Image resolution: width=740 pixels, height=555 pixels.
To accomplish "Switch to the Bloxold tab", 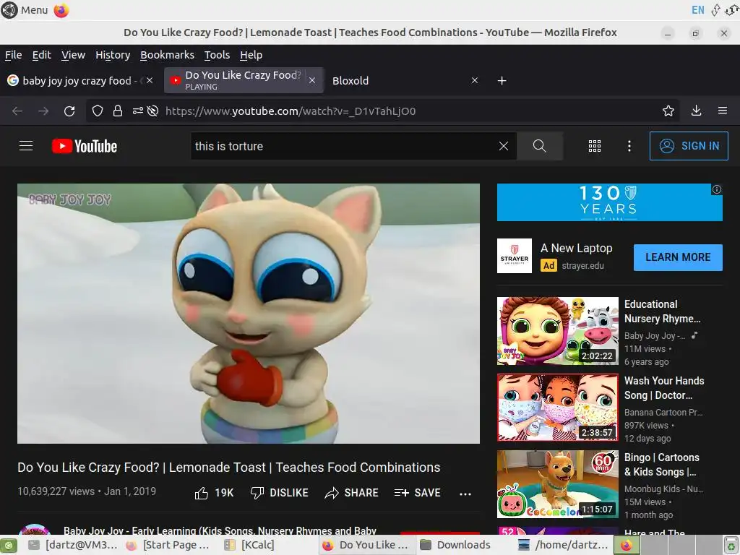I will [x=401, y=81].
